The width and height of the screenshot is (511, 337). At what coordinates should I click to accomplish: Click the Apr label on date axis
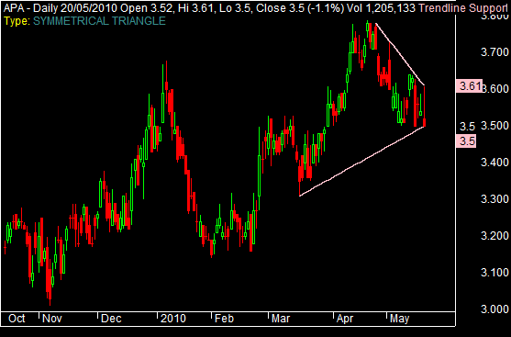tap(345, 319)
